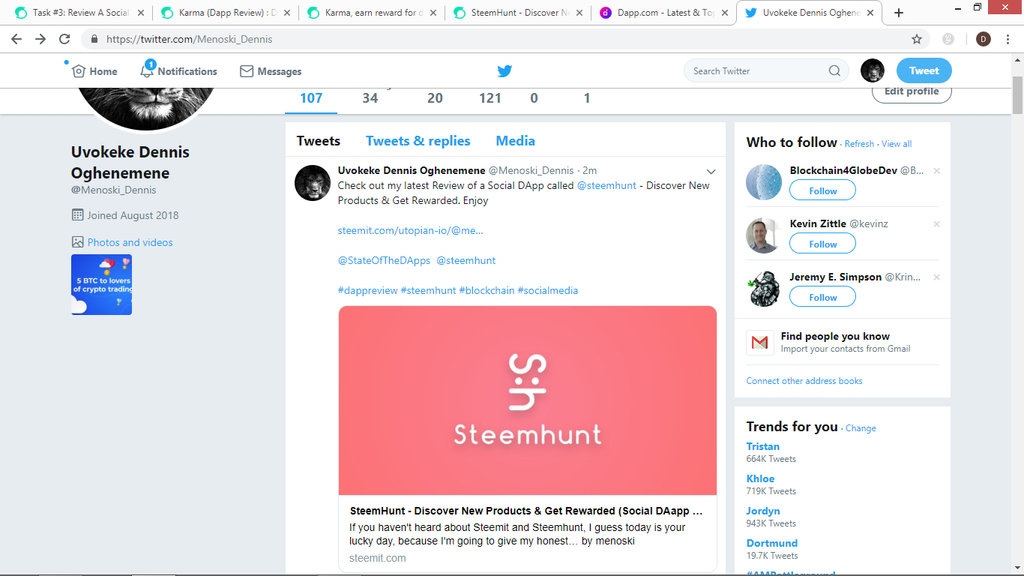The height and width of the screenshot is (576, 1024).
Task: Dismiss Jeremy E. Simpson suggestion with X
Action: point(936,277)
